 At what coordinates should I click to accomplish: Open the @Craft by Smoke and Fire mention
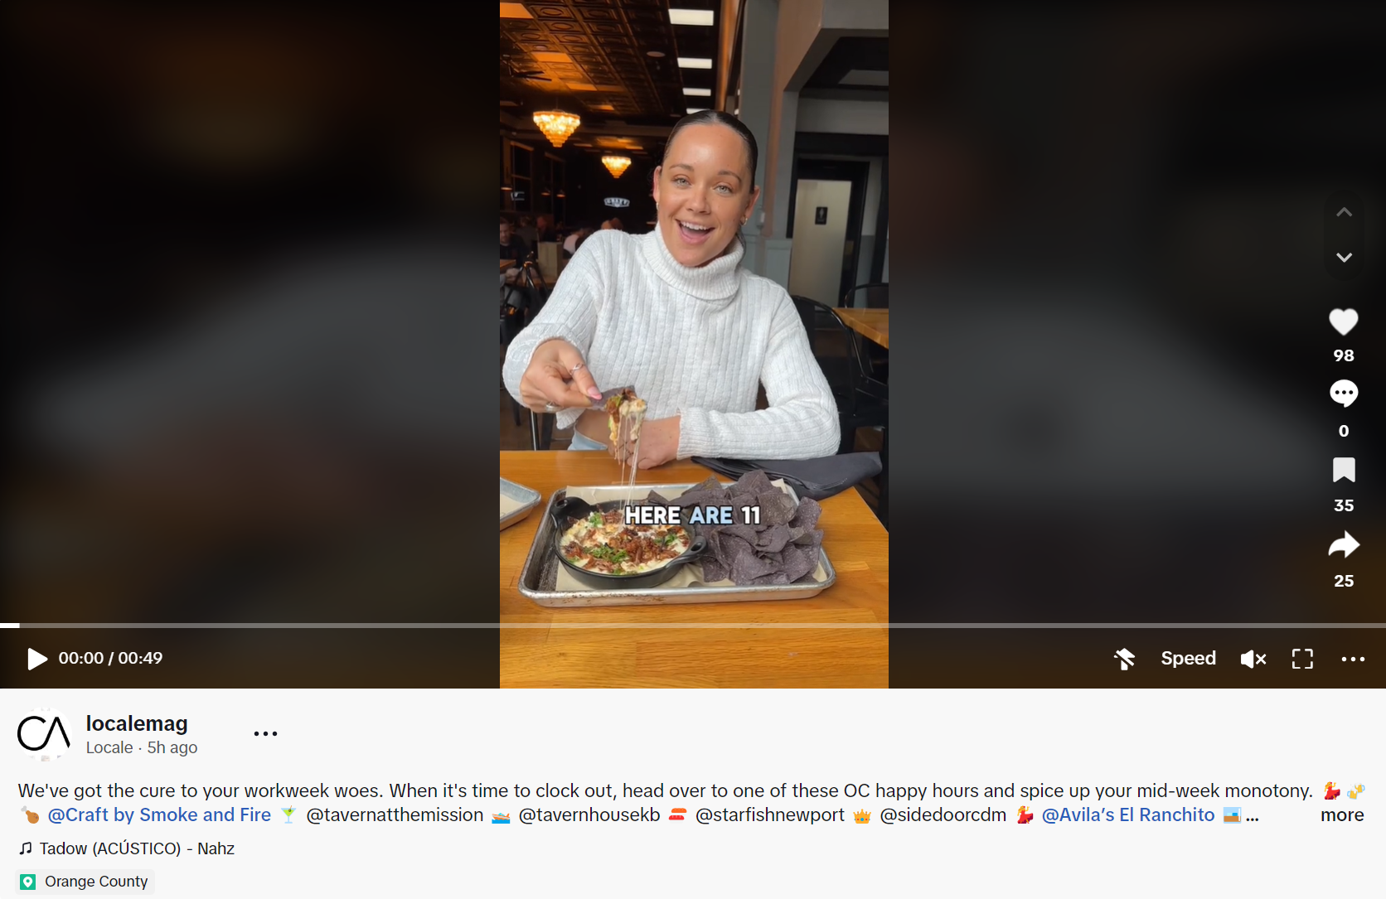(159, 815)
